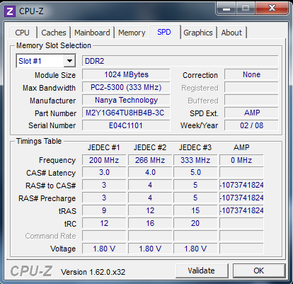Click CAS# Latency value 4.0
Image resolution: width=293 pixels, height=284 pixels.
coord(150,173)
